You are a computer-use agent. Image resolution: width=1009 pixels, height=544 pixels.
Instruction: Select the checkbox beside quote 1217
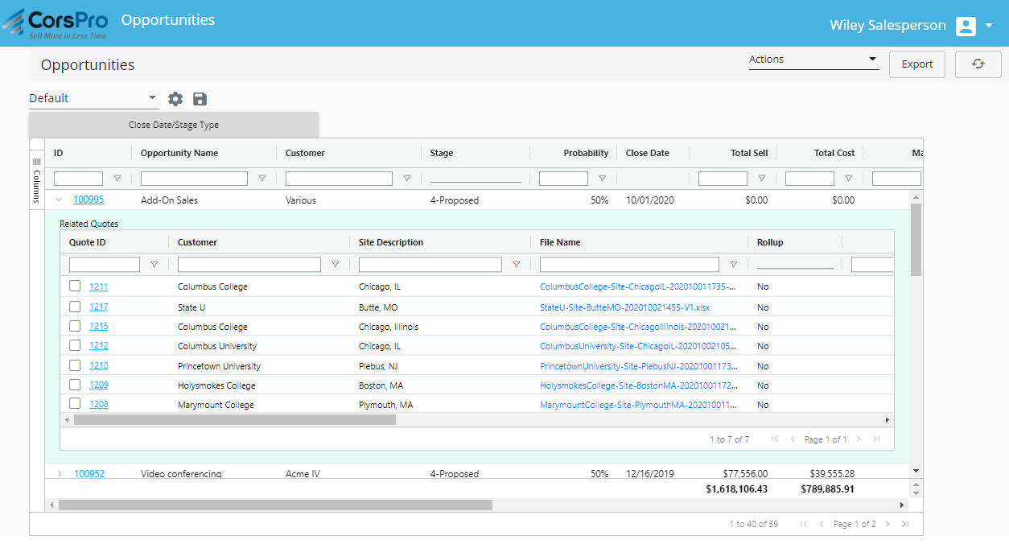(x=75, y=306)
